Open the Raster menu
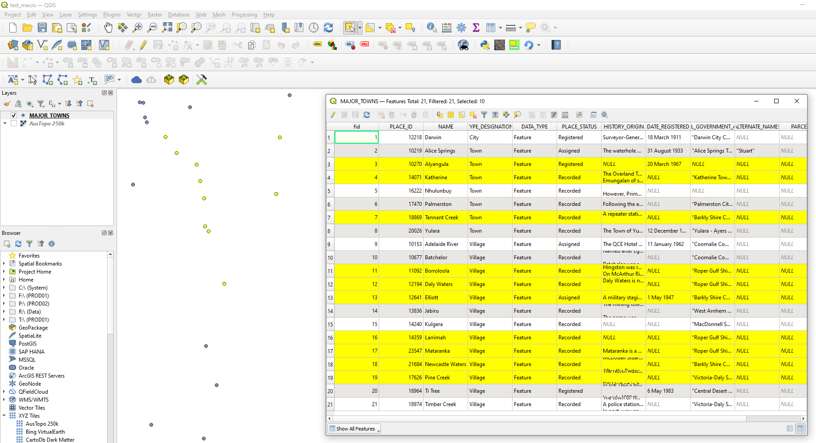816x443 pixels. (155, 15)
